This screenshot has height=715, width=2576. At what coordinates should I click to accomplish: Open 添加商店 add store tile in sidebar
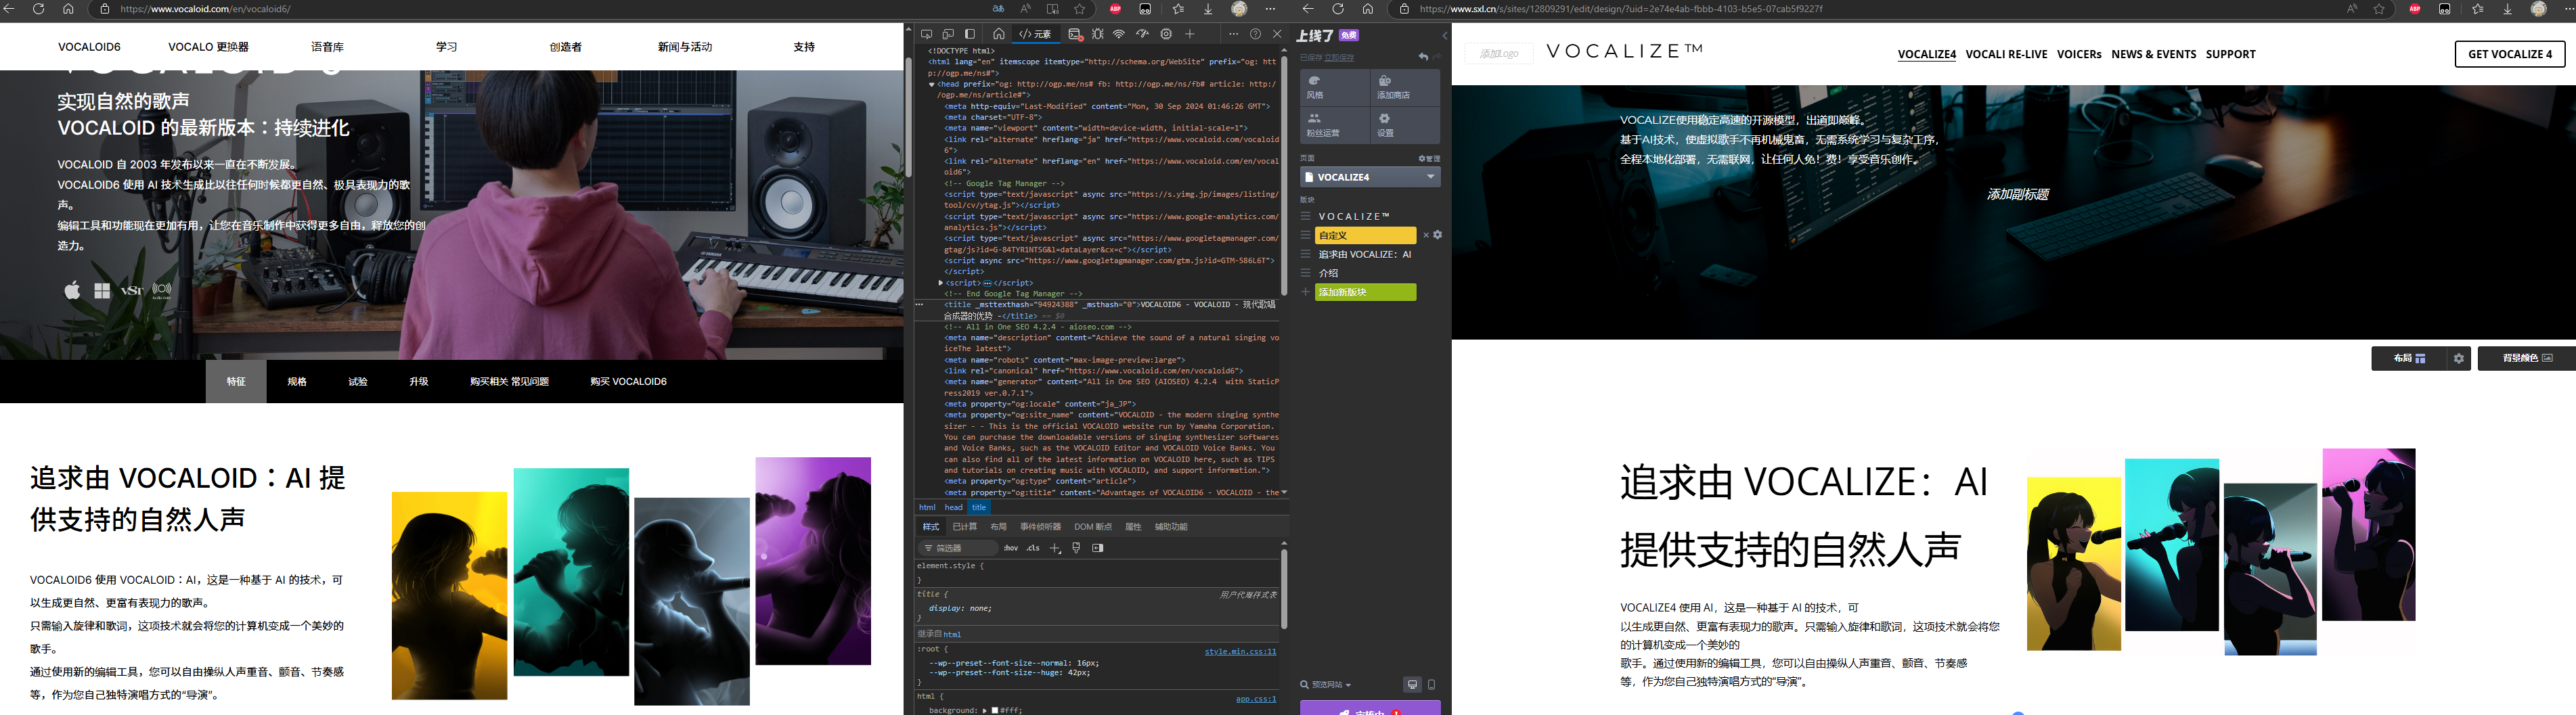coord(1405,87)
